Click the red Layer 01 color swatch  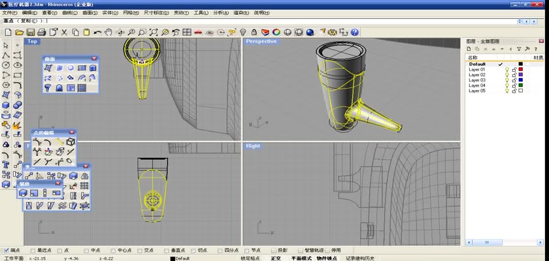(x=521, y=70)
